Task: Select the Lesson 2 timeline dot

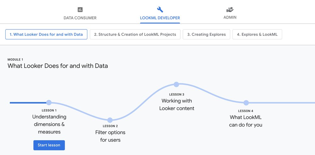Action: (x=110, y=120)
